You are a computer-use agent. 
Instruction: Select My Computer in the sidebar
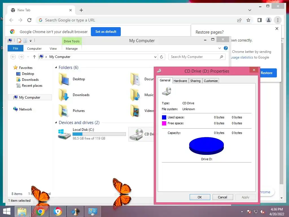30,97
